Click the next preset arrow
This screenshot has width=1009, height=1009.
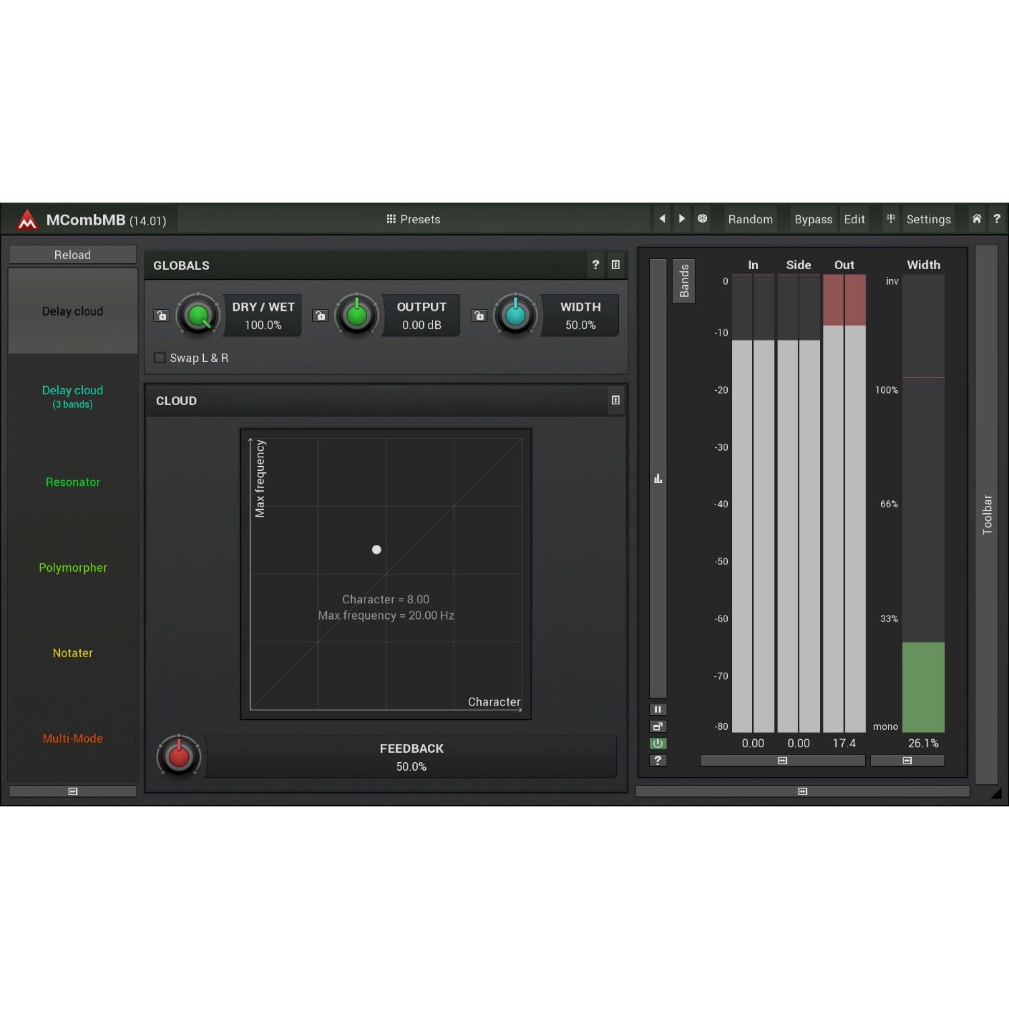coord(682,219)
